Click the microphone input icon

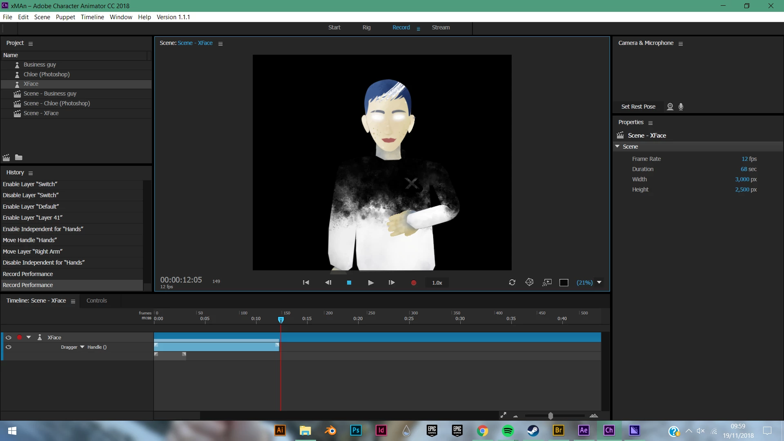681,107
